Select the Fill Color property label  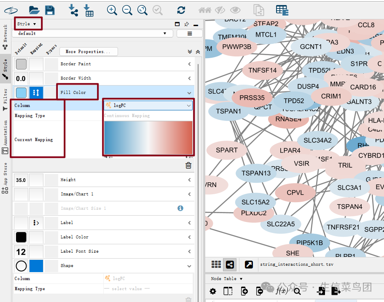tap(73, 93)
